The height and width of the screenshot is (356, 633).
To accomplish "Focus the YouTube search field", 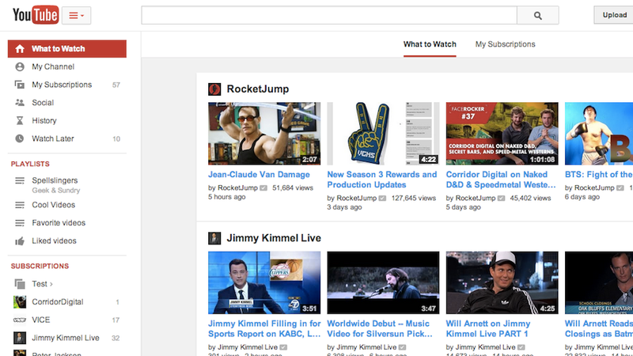I will 329,15.
